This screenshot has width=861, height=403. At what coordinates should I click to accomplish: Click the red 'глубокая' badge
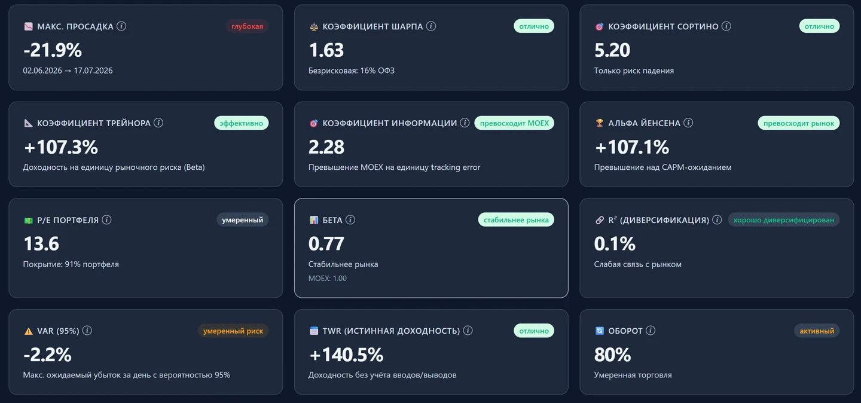pyautogui.click(x=248, y=26)
